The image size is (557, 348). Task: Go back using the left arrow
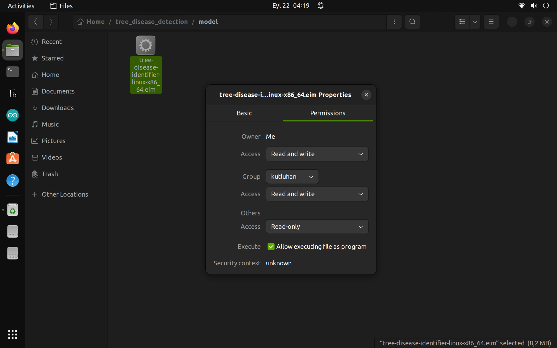pyautogui.click(x=36, y=22)
